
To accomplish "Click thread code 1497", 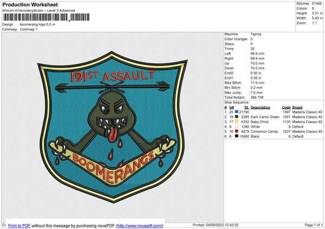I will pos(287,112).
